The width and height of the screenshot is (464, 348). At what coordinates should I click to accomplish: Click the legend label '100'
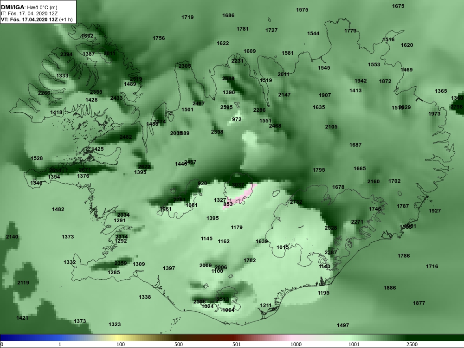[121, 344]
